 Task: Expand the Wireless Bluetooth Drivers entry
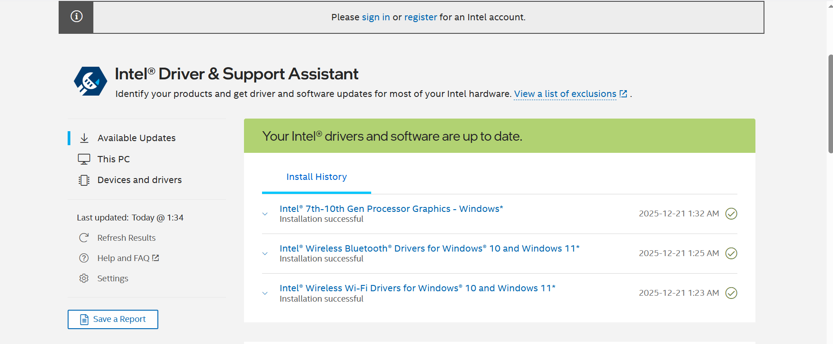click(x=265, y=254)
